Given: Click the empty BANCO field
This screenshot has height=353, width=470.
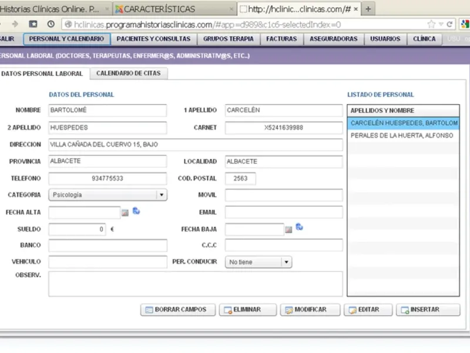Looking at the screenshot, I should pos(108,245).
